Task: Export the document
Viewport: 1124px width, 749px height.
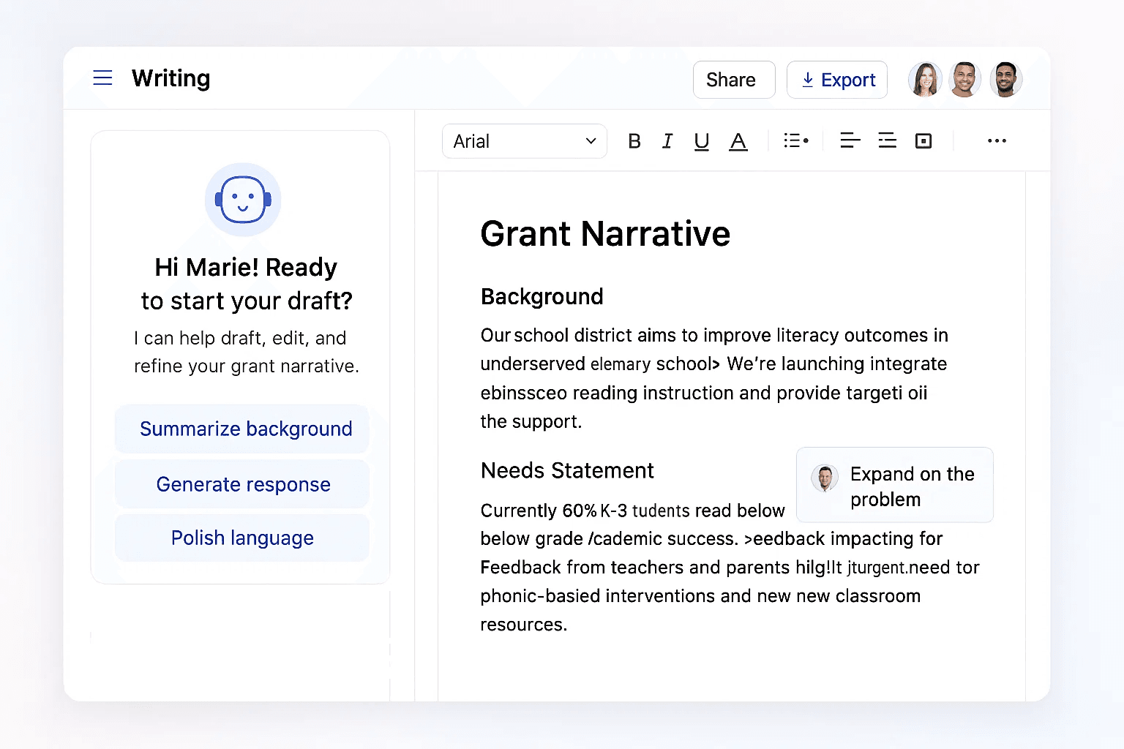Action: pyautogui.click(x=836, y=80)
